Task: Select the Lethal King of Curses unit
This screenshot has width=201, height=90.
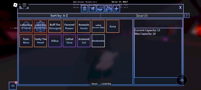Action: 26,26
